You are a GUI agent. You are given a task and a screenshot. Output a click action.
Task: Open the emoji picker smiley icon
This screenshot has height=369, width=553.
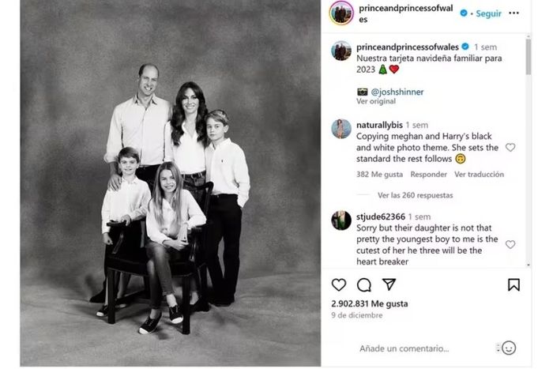click(x=509, y=348)
